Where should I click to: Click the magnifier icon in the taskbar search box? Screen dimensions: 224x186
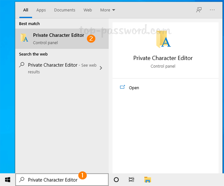(x=22, y=180)
